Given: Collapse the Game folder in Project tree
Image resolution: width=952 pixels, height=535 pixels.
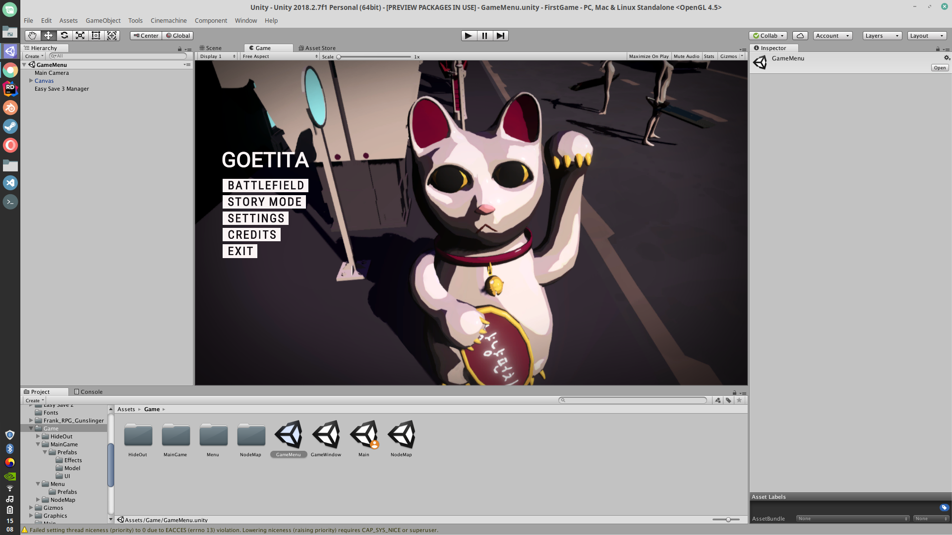Looking at the screenshot, I should [31, 428].
